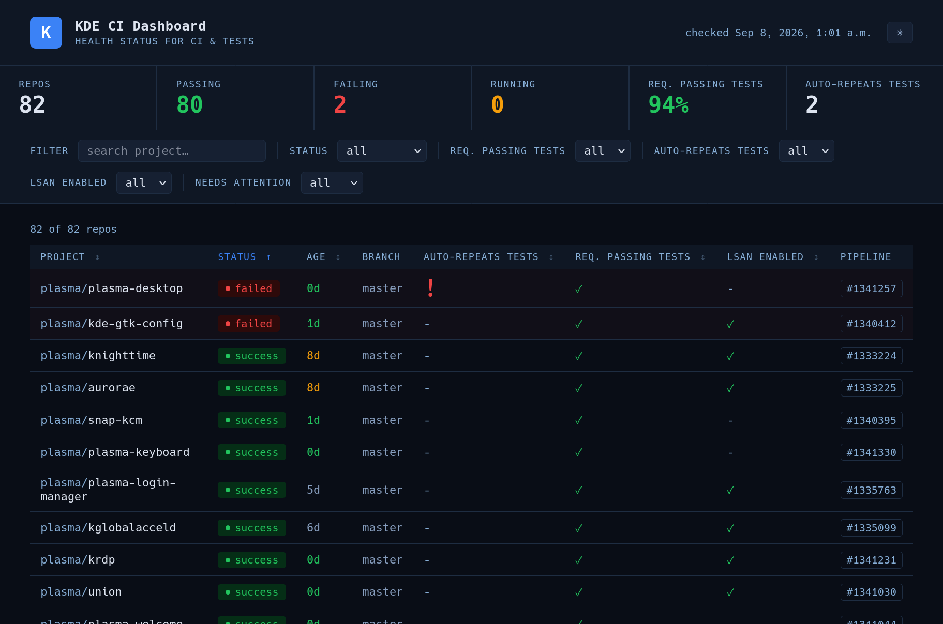This screenshot has height=624, width=943.
Task: Sort the table by Age column
Action: pyautogui.click(x=323, y=257)
